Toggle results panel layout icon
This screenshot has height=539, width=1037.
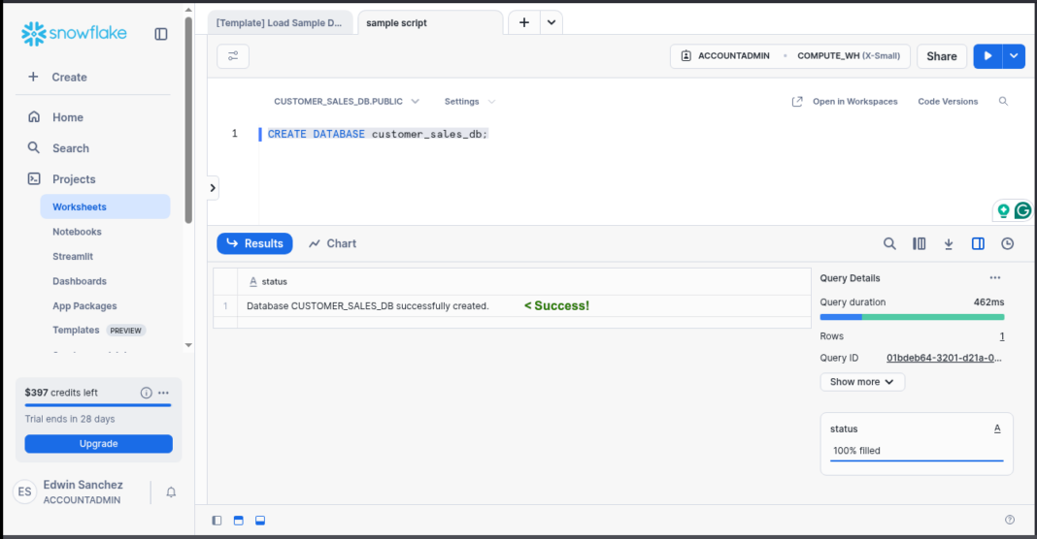pos(260,521)
